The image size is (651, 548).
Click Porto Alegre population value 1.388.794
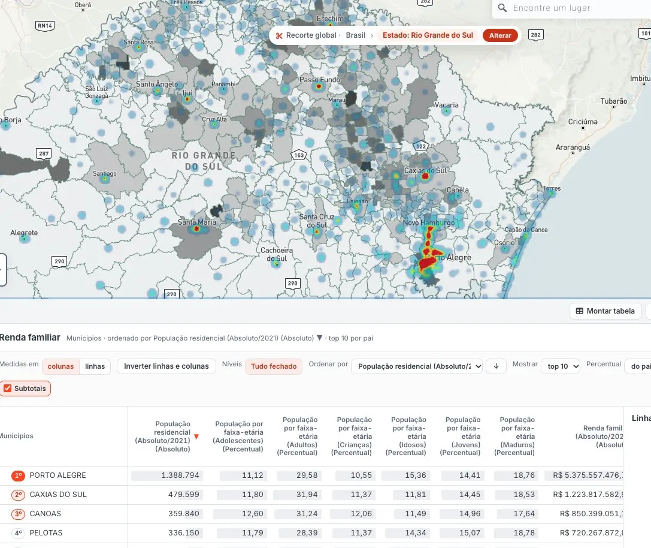[180, 475]
